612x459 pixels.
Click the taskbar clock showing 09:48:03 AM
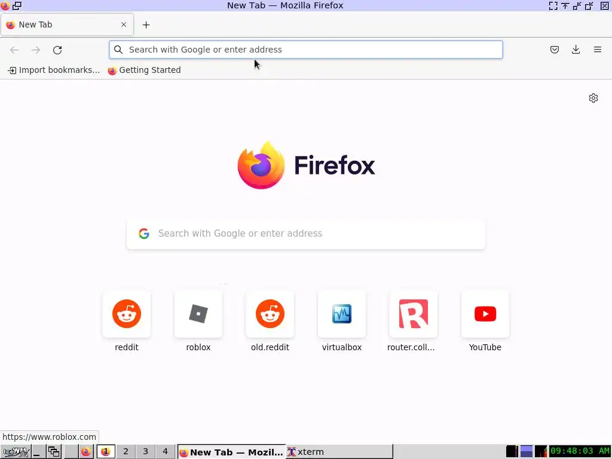[x=580, y=452]
